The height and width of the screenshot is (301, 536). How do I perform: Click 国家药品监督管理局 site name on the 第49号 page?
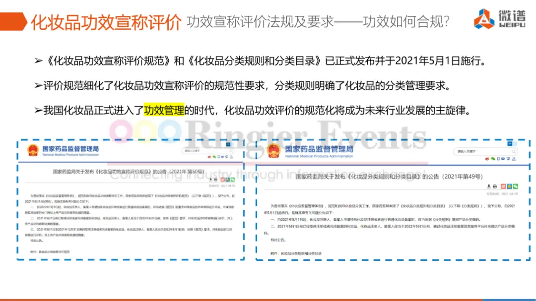point(319,149)
